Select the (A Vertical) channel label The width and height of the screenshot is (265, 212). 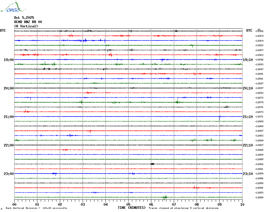coord(26,26)
